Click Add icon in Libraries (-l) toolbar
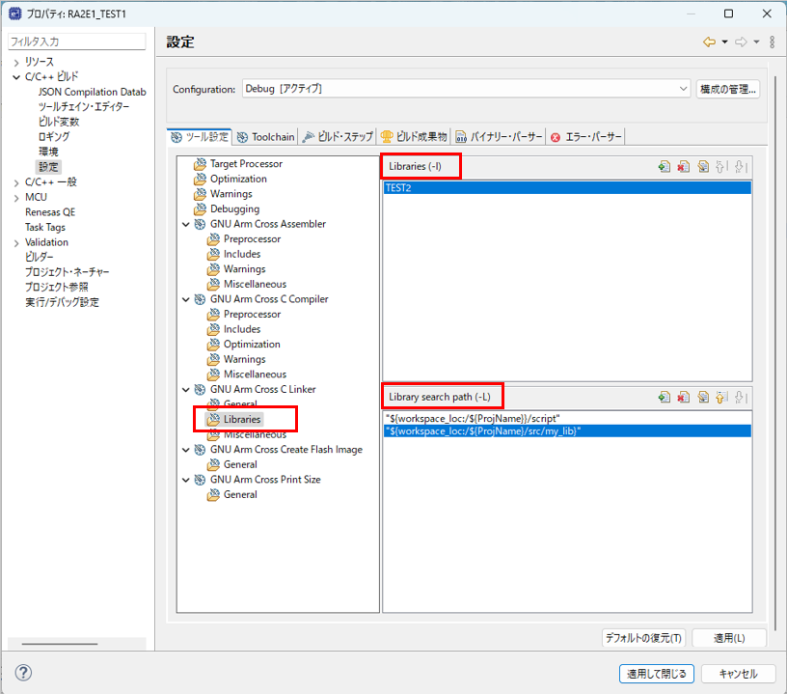Viewport: 787px width, 694px height. (x=665, y=167)
